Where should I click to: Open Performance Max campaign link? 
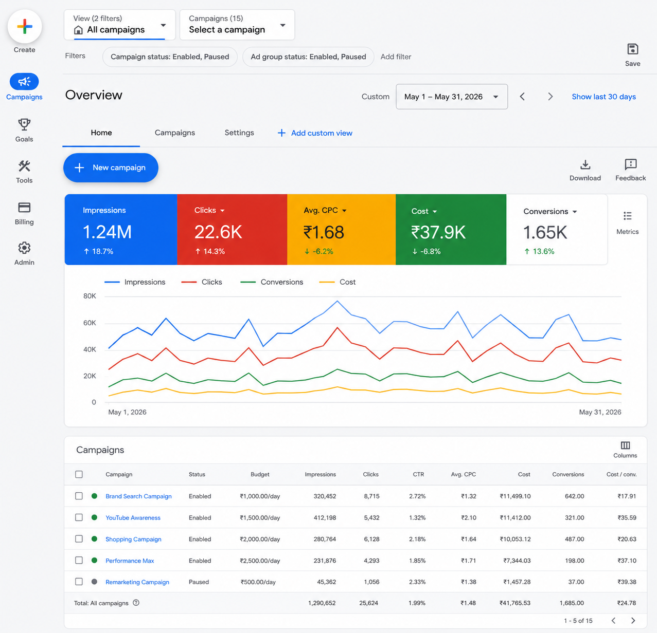coord(130,561)
